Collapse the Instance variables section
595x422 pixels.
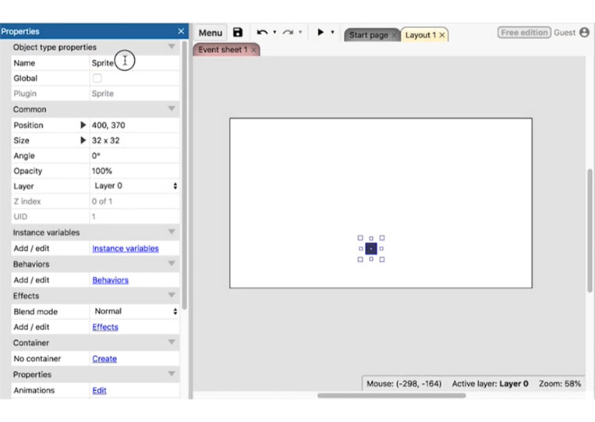point(172,232)
